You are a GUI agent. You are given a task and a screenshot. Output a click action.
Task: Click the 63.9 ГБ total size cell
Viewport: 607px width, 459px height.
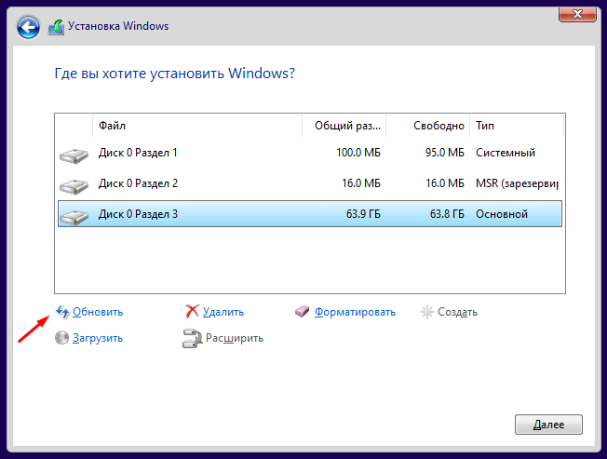(363, 213)
